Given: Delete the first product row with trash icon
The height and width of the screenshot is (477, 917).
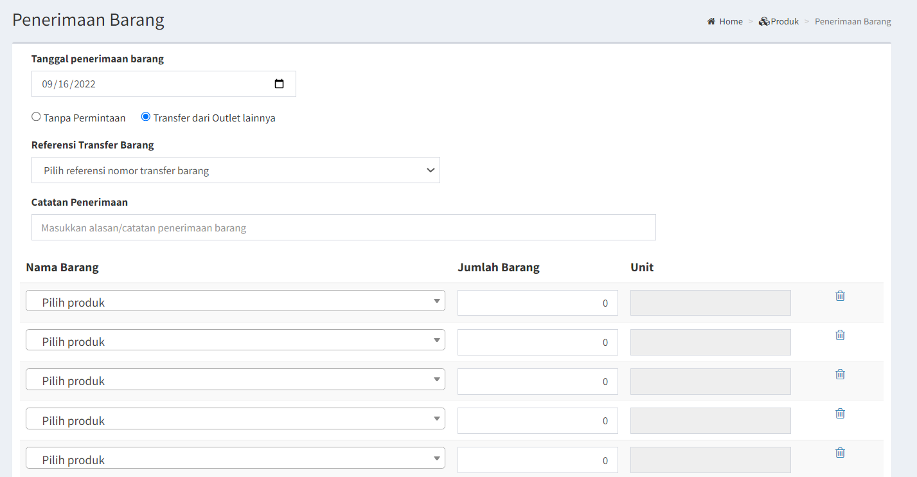Looking at the screenshot, I should [x=840, y=296].
